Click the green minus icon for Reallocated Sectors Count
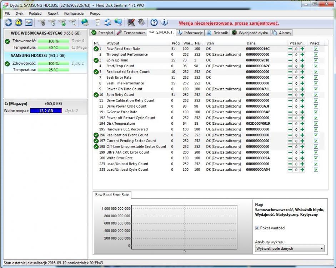 pos(290,72)
